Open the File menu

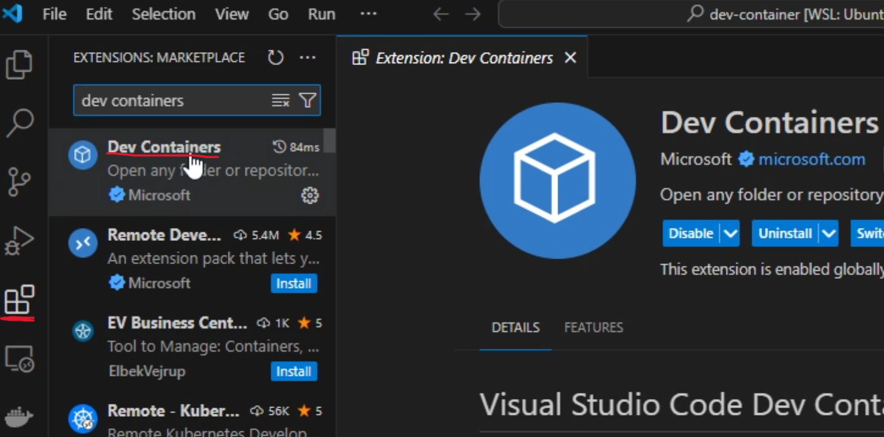[x=55, y=14]
